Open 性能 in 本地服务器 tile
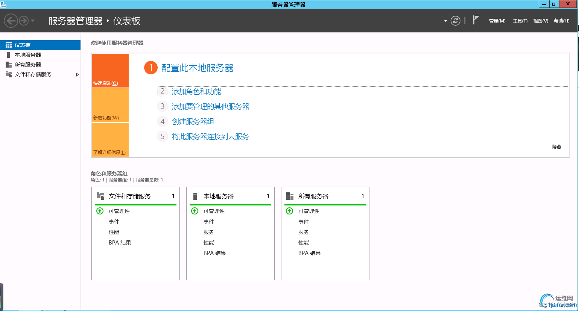 209,243
